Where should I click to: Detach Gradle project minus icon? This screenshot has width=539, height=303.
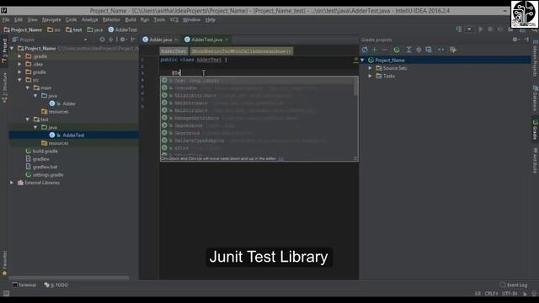384,50
